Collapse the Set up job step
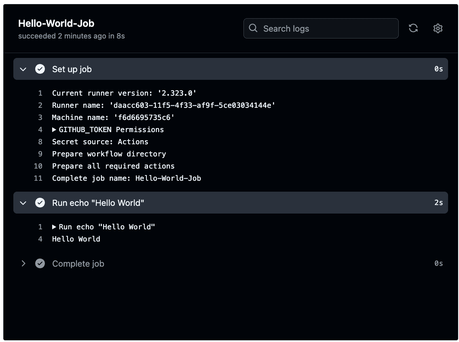This screenshot has height=342, width=459. coord(23,69)
